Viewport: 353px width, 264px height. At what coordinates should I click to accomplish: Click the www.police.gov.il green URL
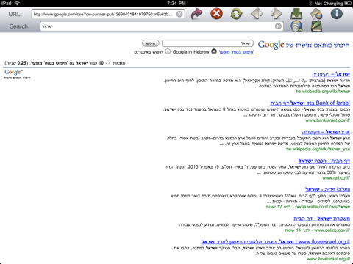tap(332, 230)
